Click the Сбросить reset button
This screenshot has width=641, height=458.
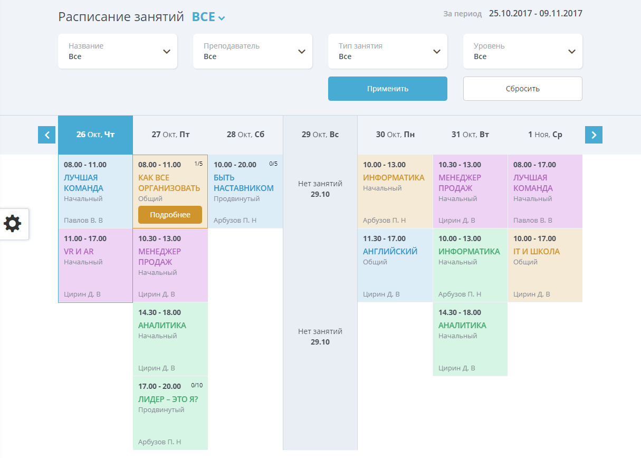pos(522,89)
